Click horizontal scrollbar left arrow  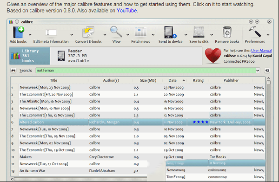click(x=12, y=179)
